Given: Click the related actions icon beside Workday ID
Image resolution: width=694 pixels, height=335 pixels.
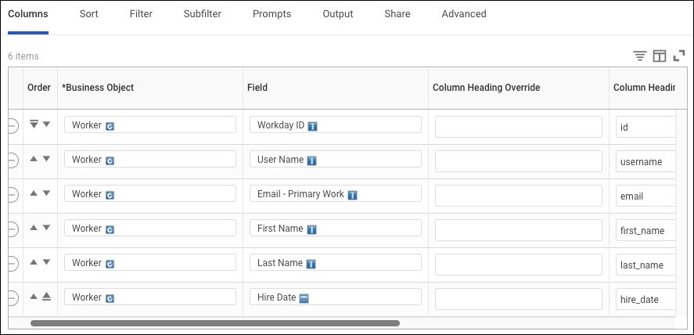Looking at the screenshot, I should [x=312, y=125].
